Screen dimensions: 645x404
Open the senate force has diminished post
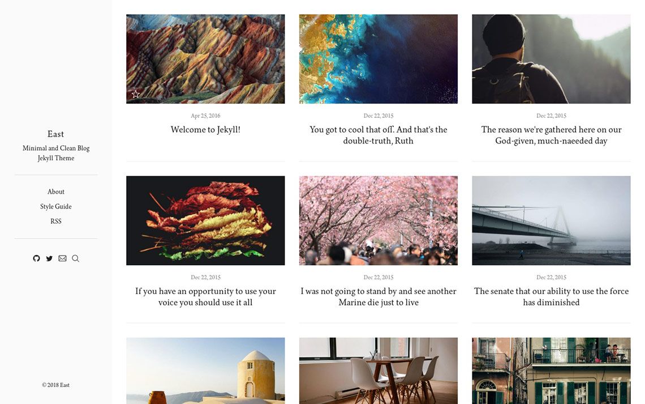(x=551, y=296)
